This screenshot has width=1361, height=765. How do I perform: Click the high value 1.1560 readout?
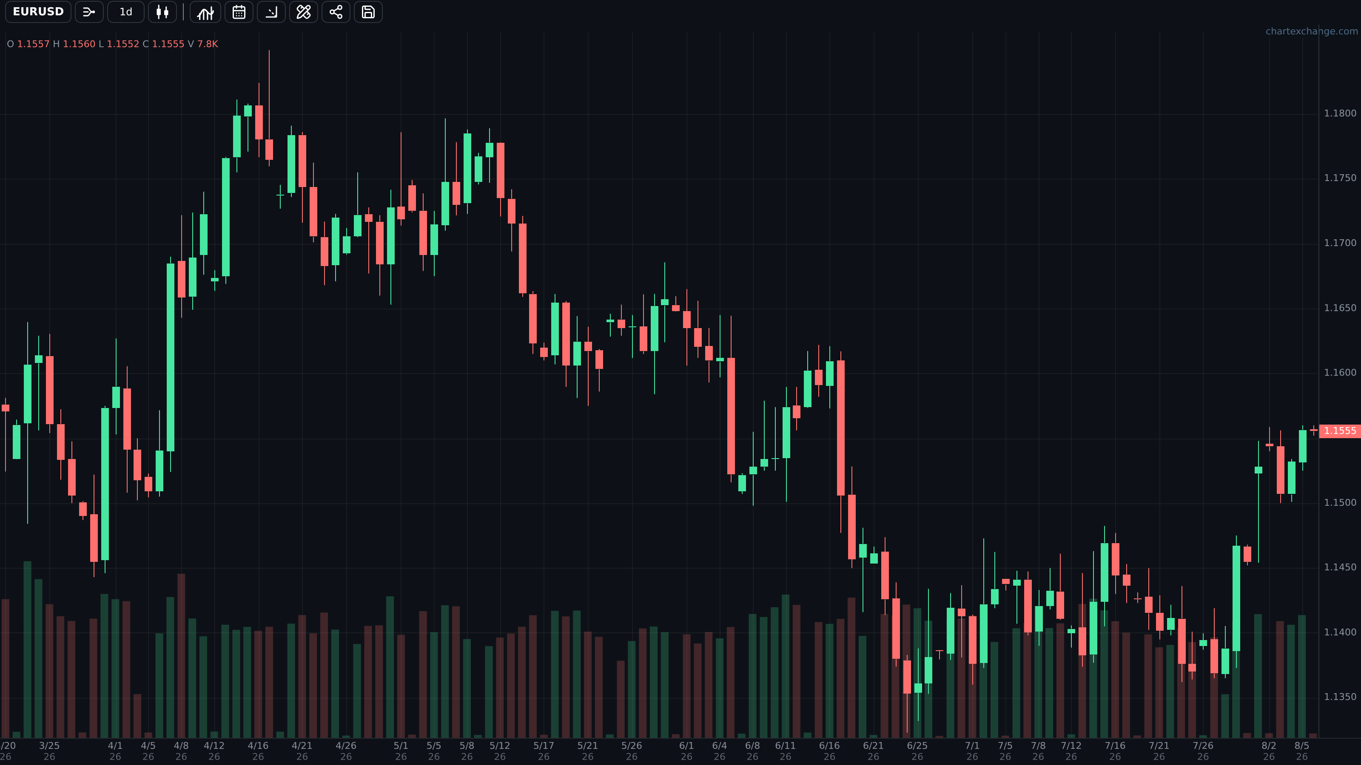79,44
